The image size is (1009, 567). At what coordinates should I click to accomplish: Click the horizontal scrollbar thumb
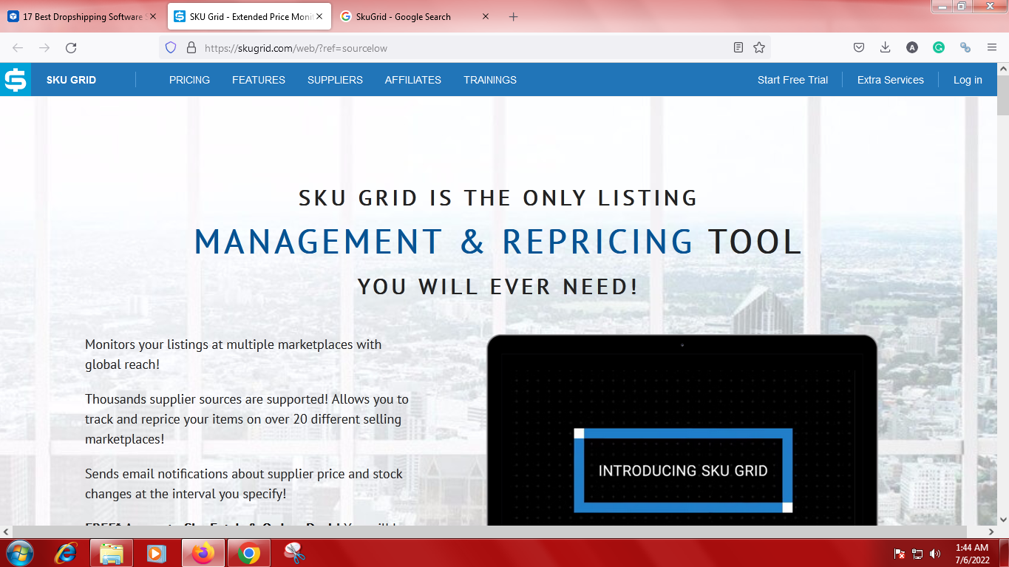coord(489,532)
